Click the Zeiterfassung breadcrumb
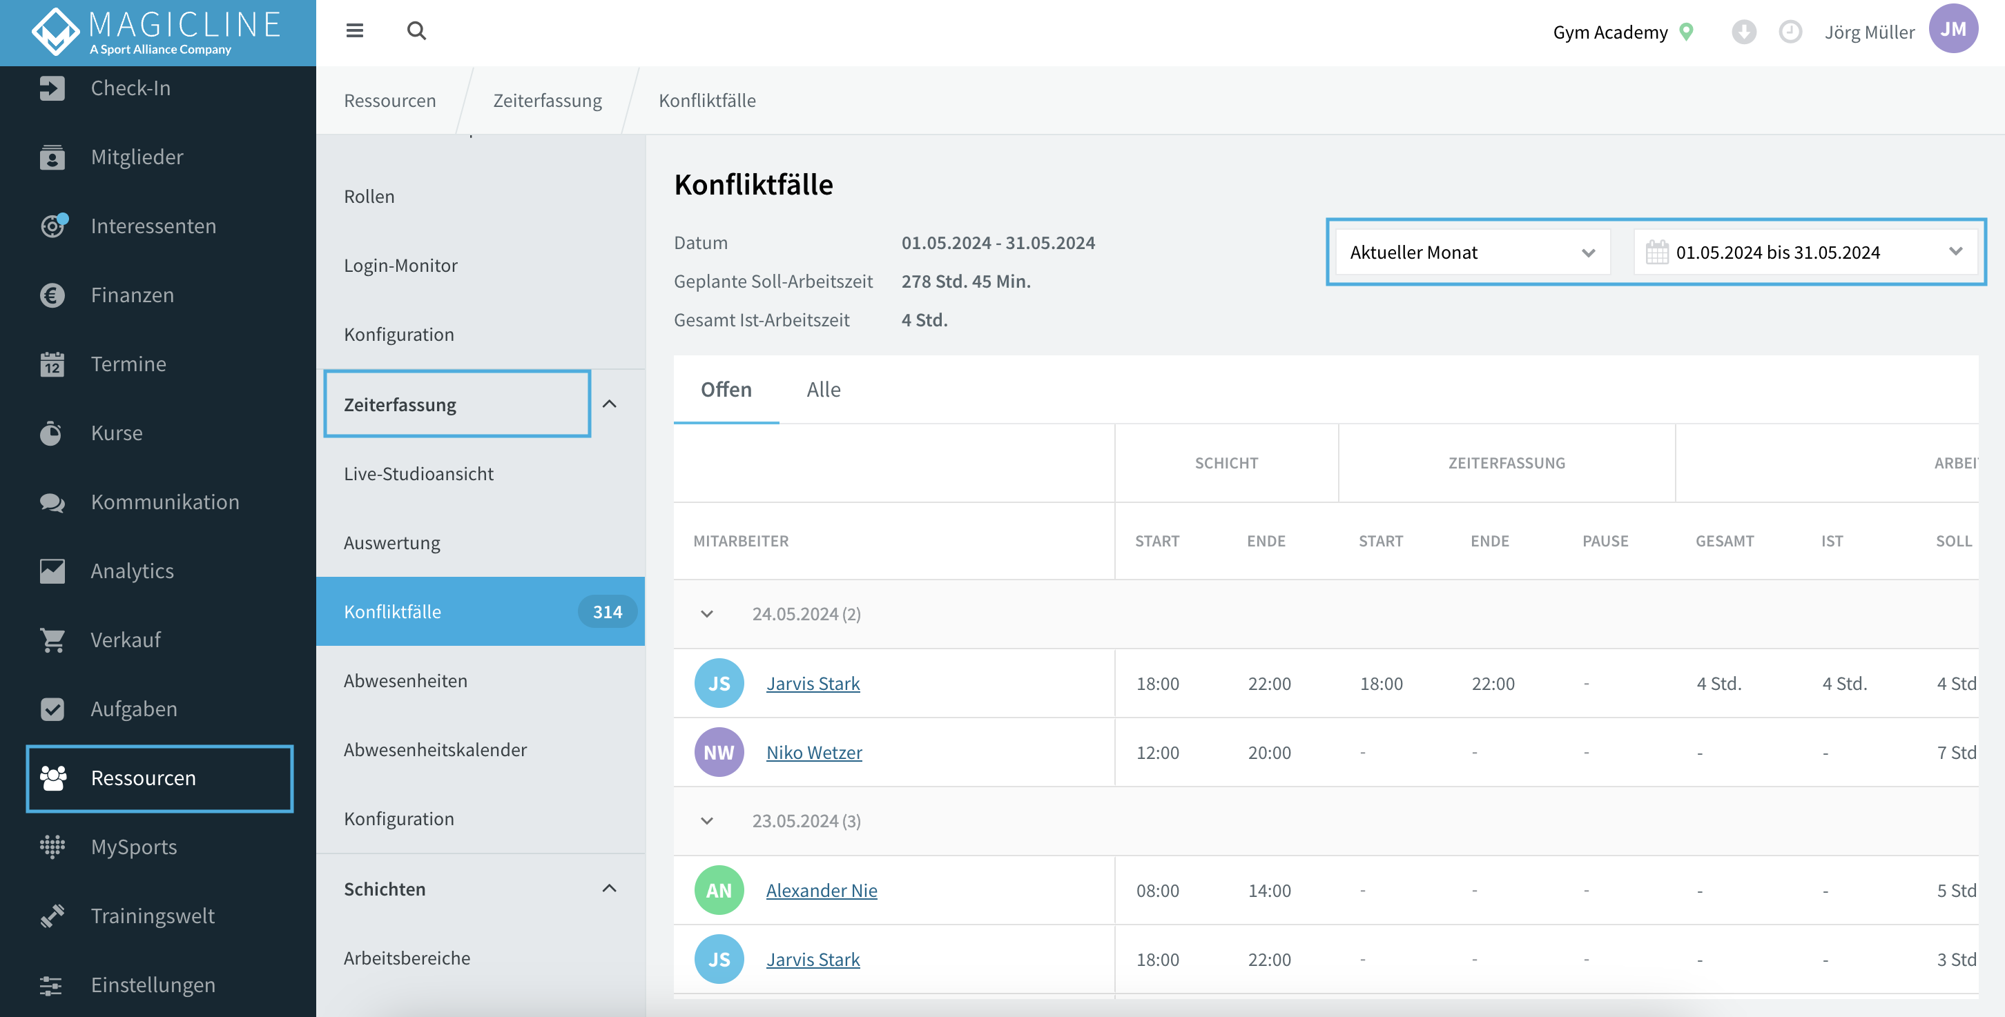Viewport: 2005px width, 1017px height. click(x=548, y=100)
